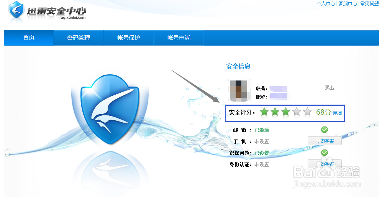Switch to the 密码管理 tab
382x197 pixels.
click(79, 38)
